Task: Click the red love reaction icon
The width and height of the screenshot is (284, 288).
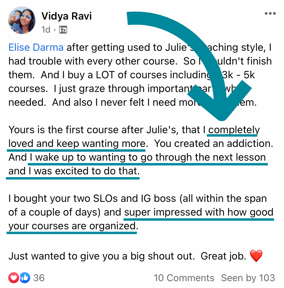Action: click(x=14, y=277)
